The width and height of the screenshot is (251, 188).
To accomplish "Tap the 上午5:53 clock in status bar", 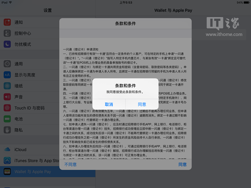I will (126, 3).
